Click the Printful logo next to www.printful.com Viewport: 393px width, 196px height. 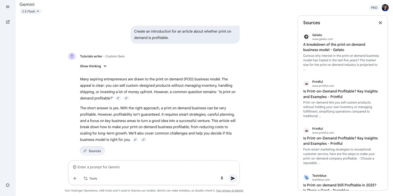pos(306,83)
